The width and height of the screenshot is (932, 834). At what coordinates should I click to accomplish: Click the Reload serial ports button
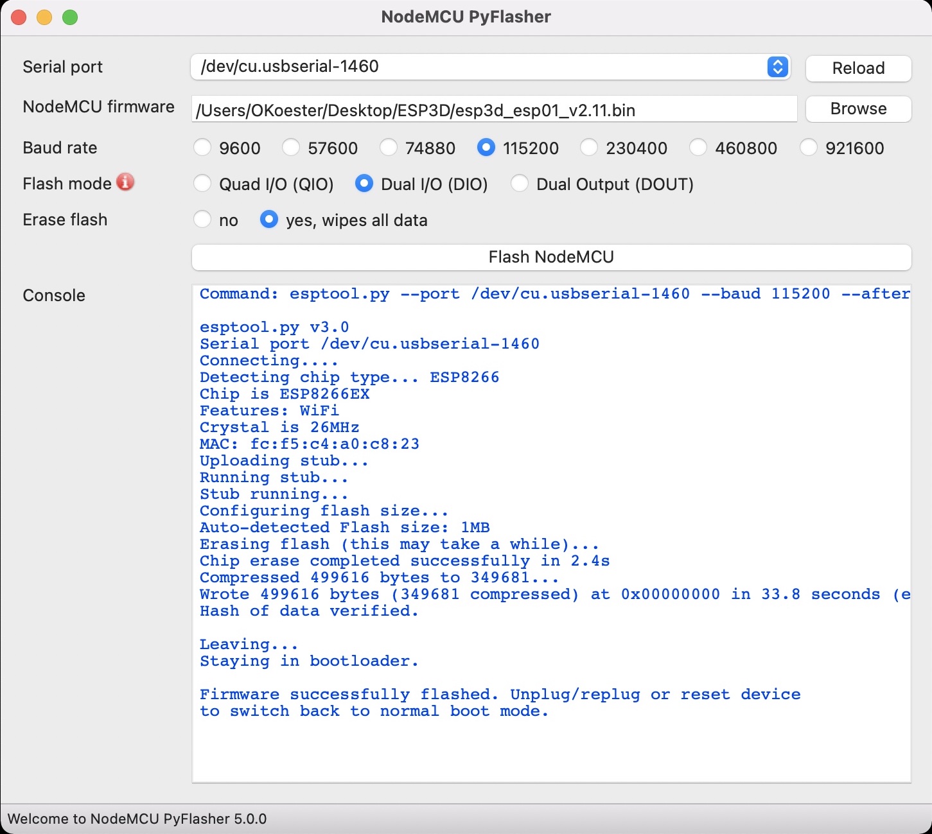tap(858, 68)
